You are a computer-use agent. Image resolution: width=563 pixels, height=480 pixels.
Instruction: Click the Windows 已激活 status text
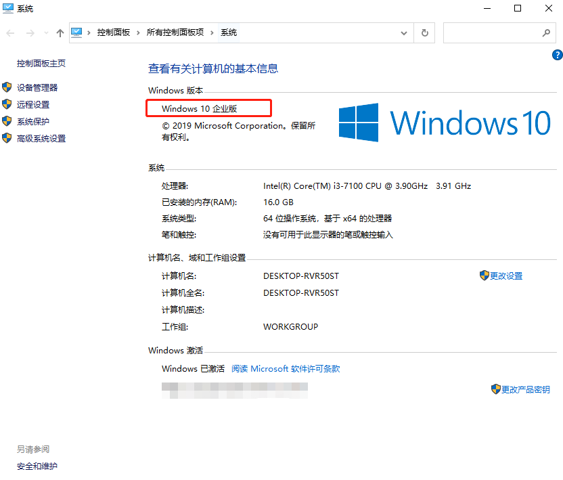tap(193, 368)
